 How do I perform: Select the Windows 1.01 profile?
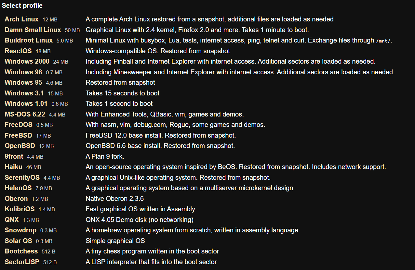point(26,104)
